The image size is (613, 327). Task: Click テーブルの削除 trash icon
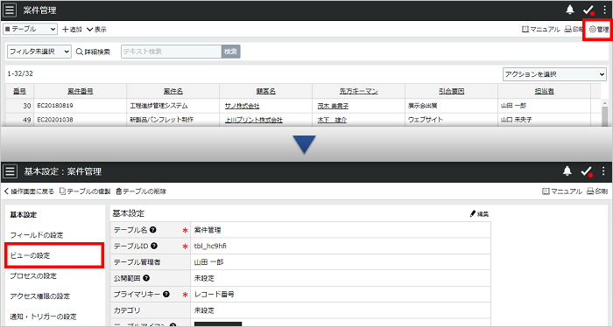119,191
